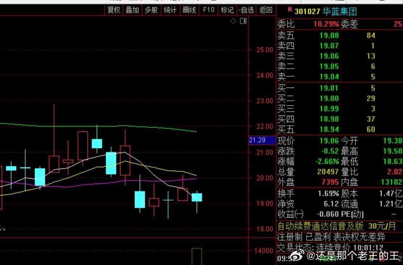
Task: Select 买一 price 19.01
Action: pyautogui.click(x=329, y=88)
